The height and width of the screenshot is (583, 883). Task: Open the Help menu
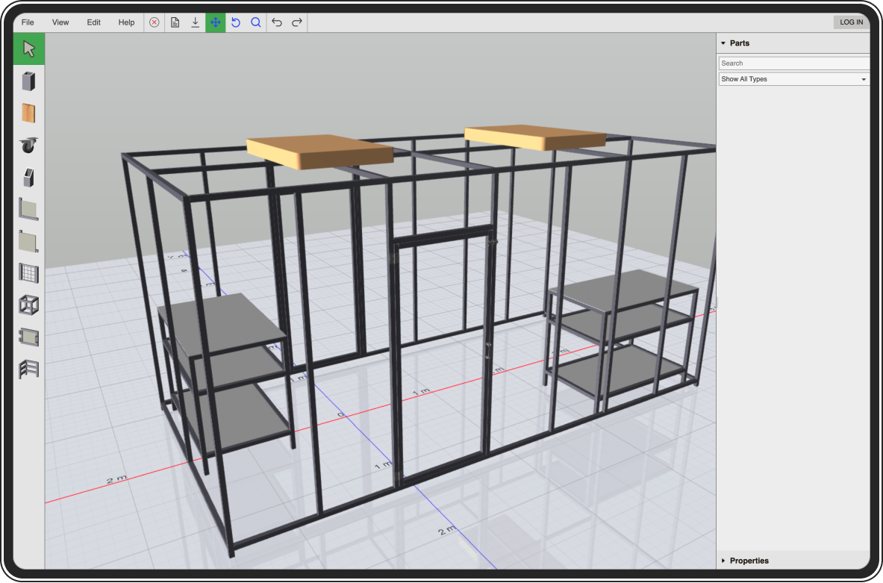tap(126, 22)
